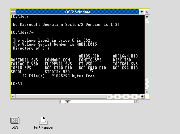Click the vertical scrollbar up arrow

click(147, 17)
